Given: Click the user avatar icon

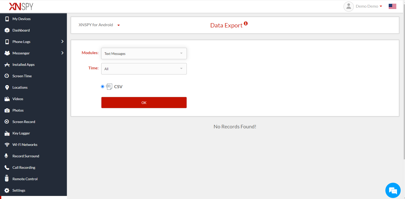Looking at the screenshot, I should (x=349, y=6).
